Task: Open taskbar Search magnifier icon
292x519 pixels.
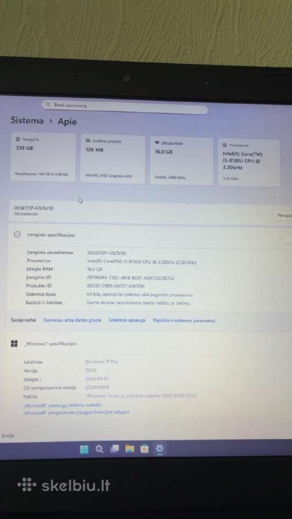Action: click(99, 449)
